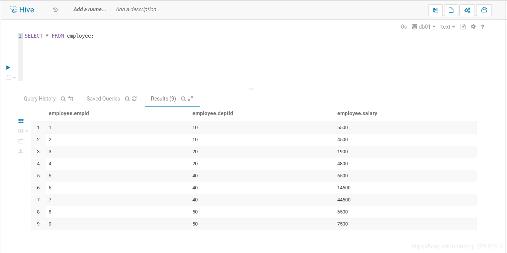Sort by employee.salary column header
The width and height of the screenshot is (507, 253).
pos(357,113)
